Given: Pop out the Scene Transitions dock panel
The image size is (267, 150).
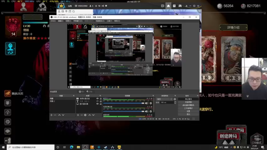Looking at the screenshot, I should tap(175, 96).
